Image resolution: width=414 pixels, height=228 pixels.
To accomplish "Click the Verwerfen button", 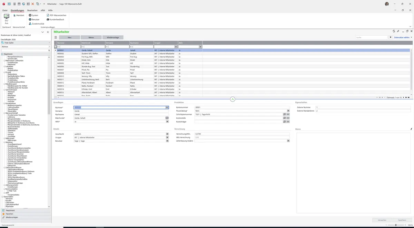I will coord(382,220).
